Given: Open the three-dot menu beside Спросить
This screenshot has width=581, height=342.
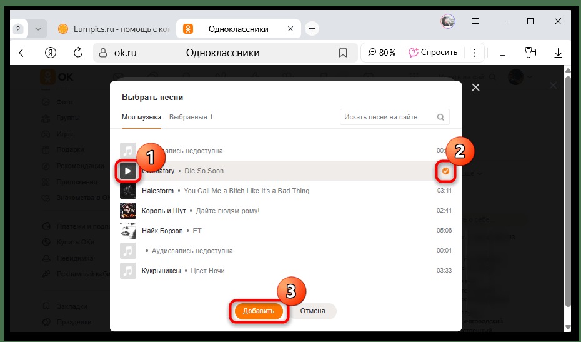Looking at the screenshot, I should [475, 53].
